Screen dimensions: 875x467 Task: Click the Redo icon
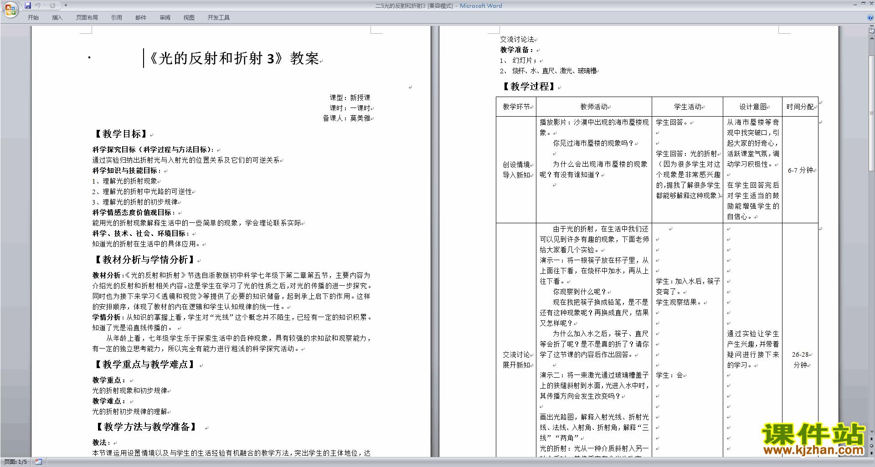coord(52,5)
